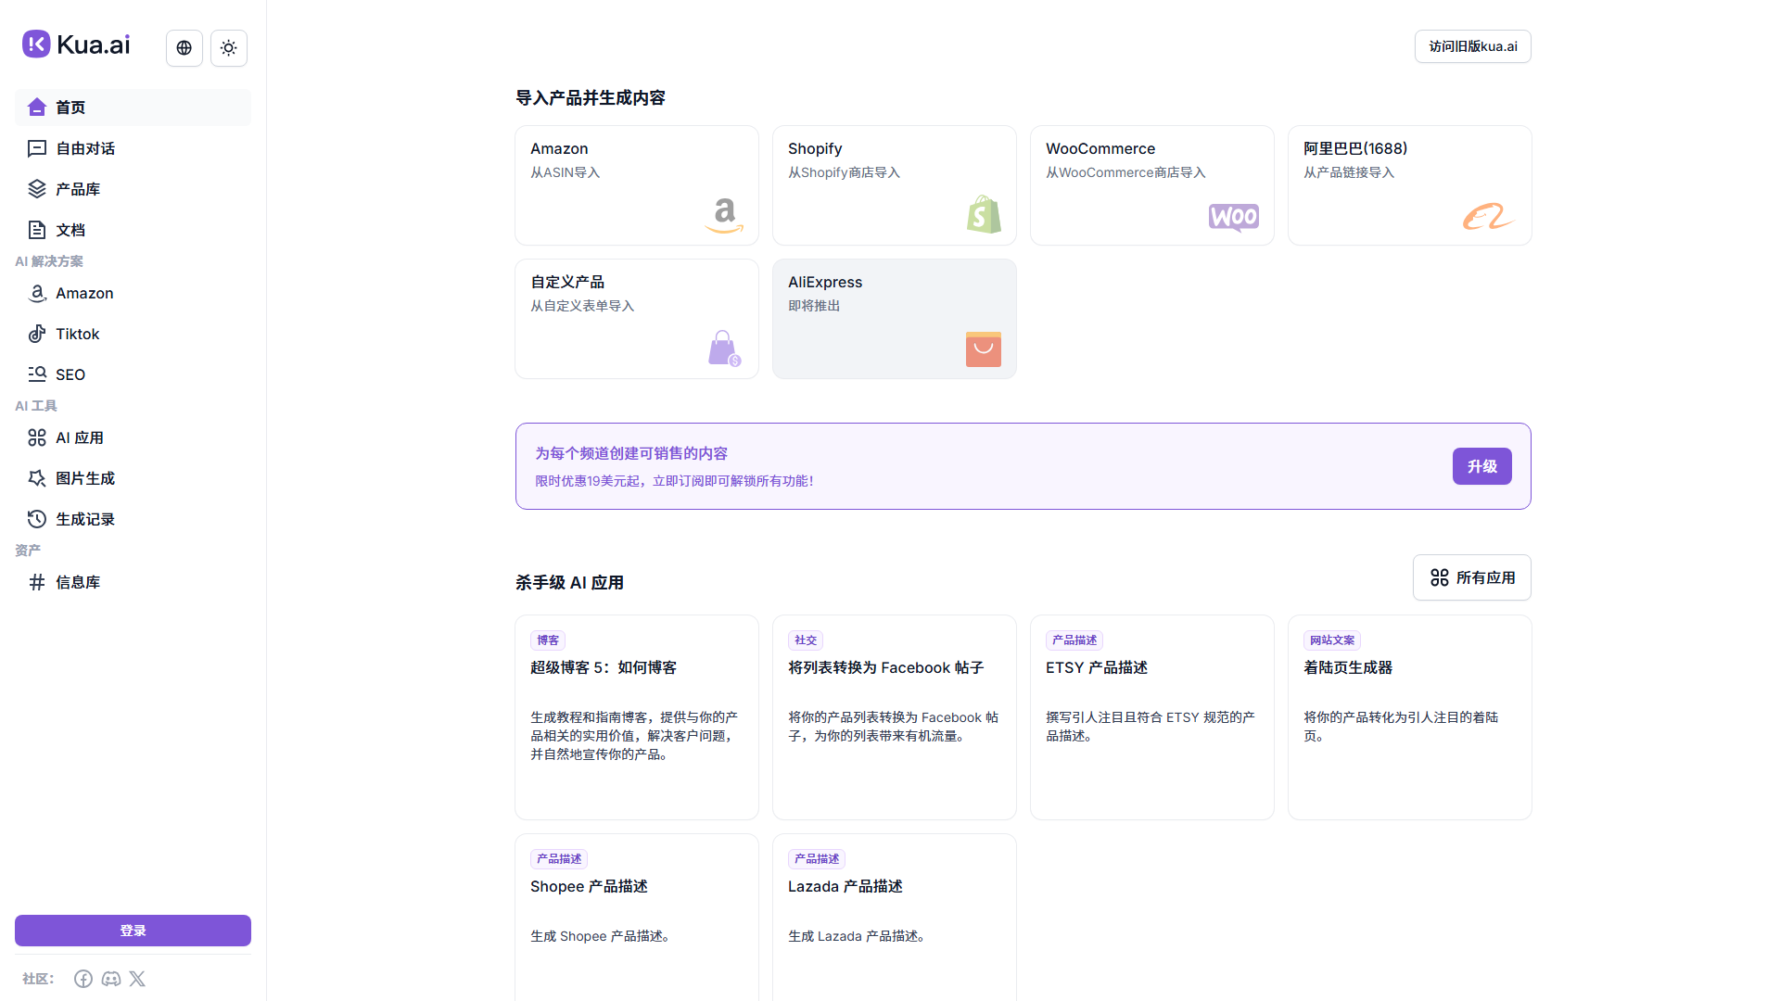Viewport: 1780px width, 1001px height.
Task: Open the ETSY 产品描述 app card
Action: (x=1151, y=716)
